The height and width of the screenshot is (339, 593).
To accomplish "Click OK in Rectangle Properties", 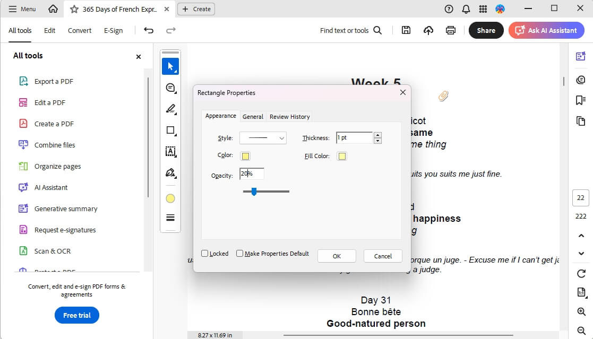I will [x=337, y=256].
